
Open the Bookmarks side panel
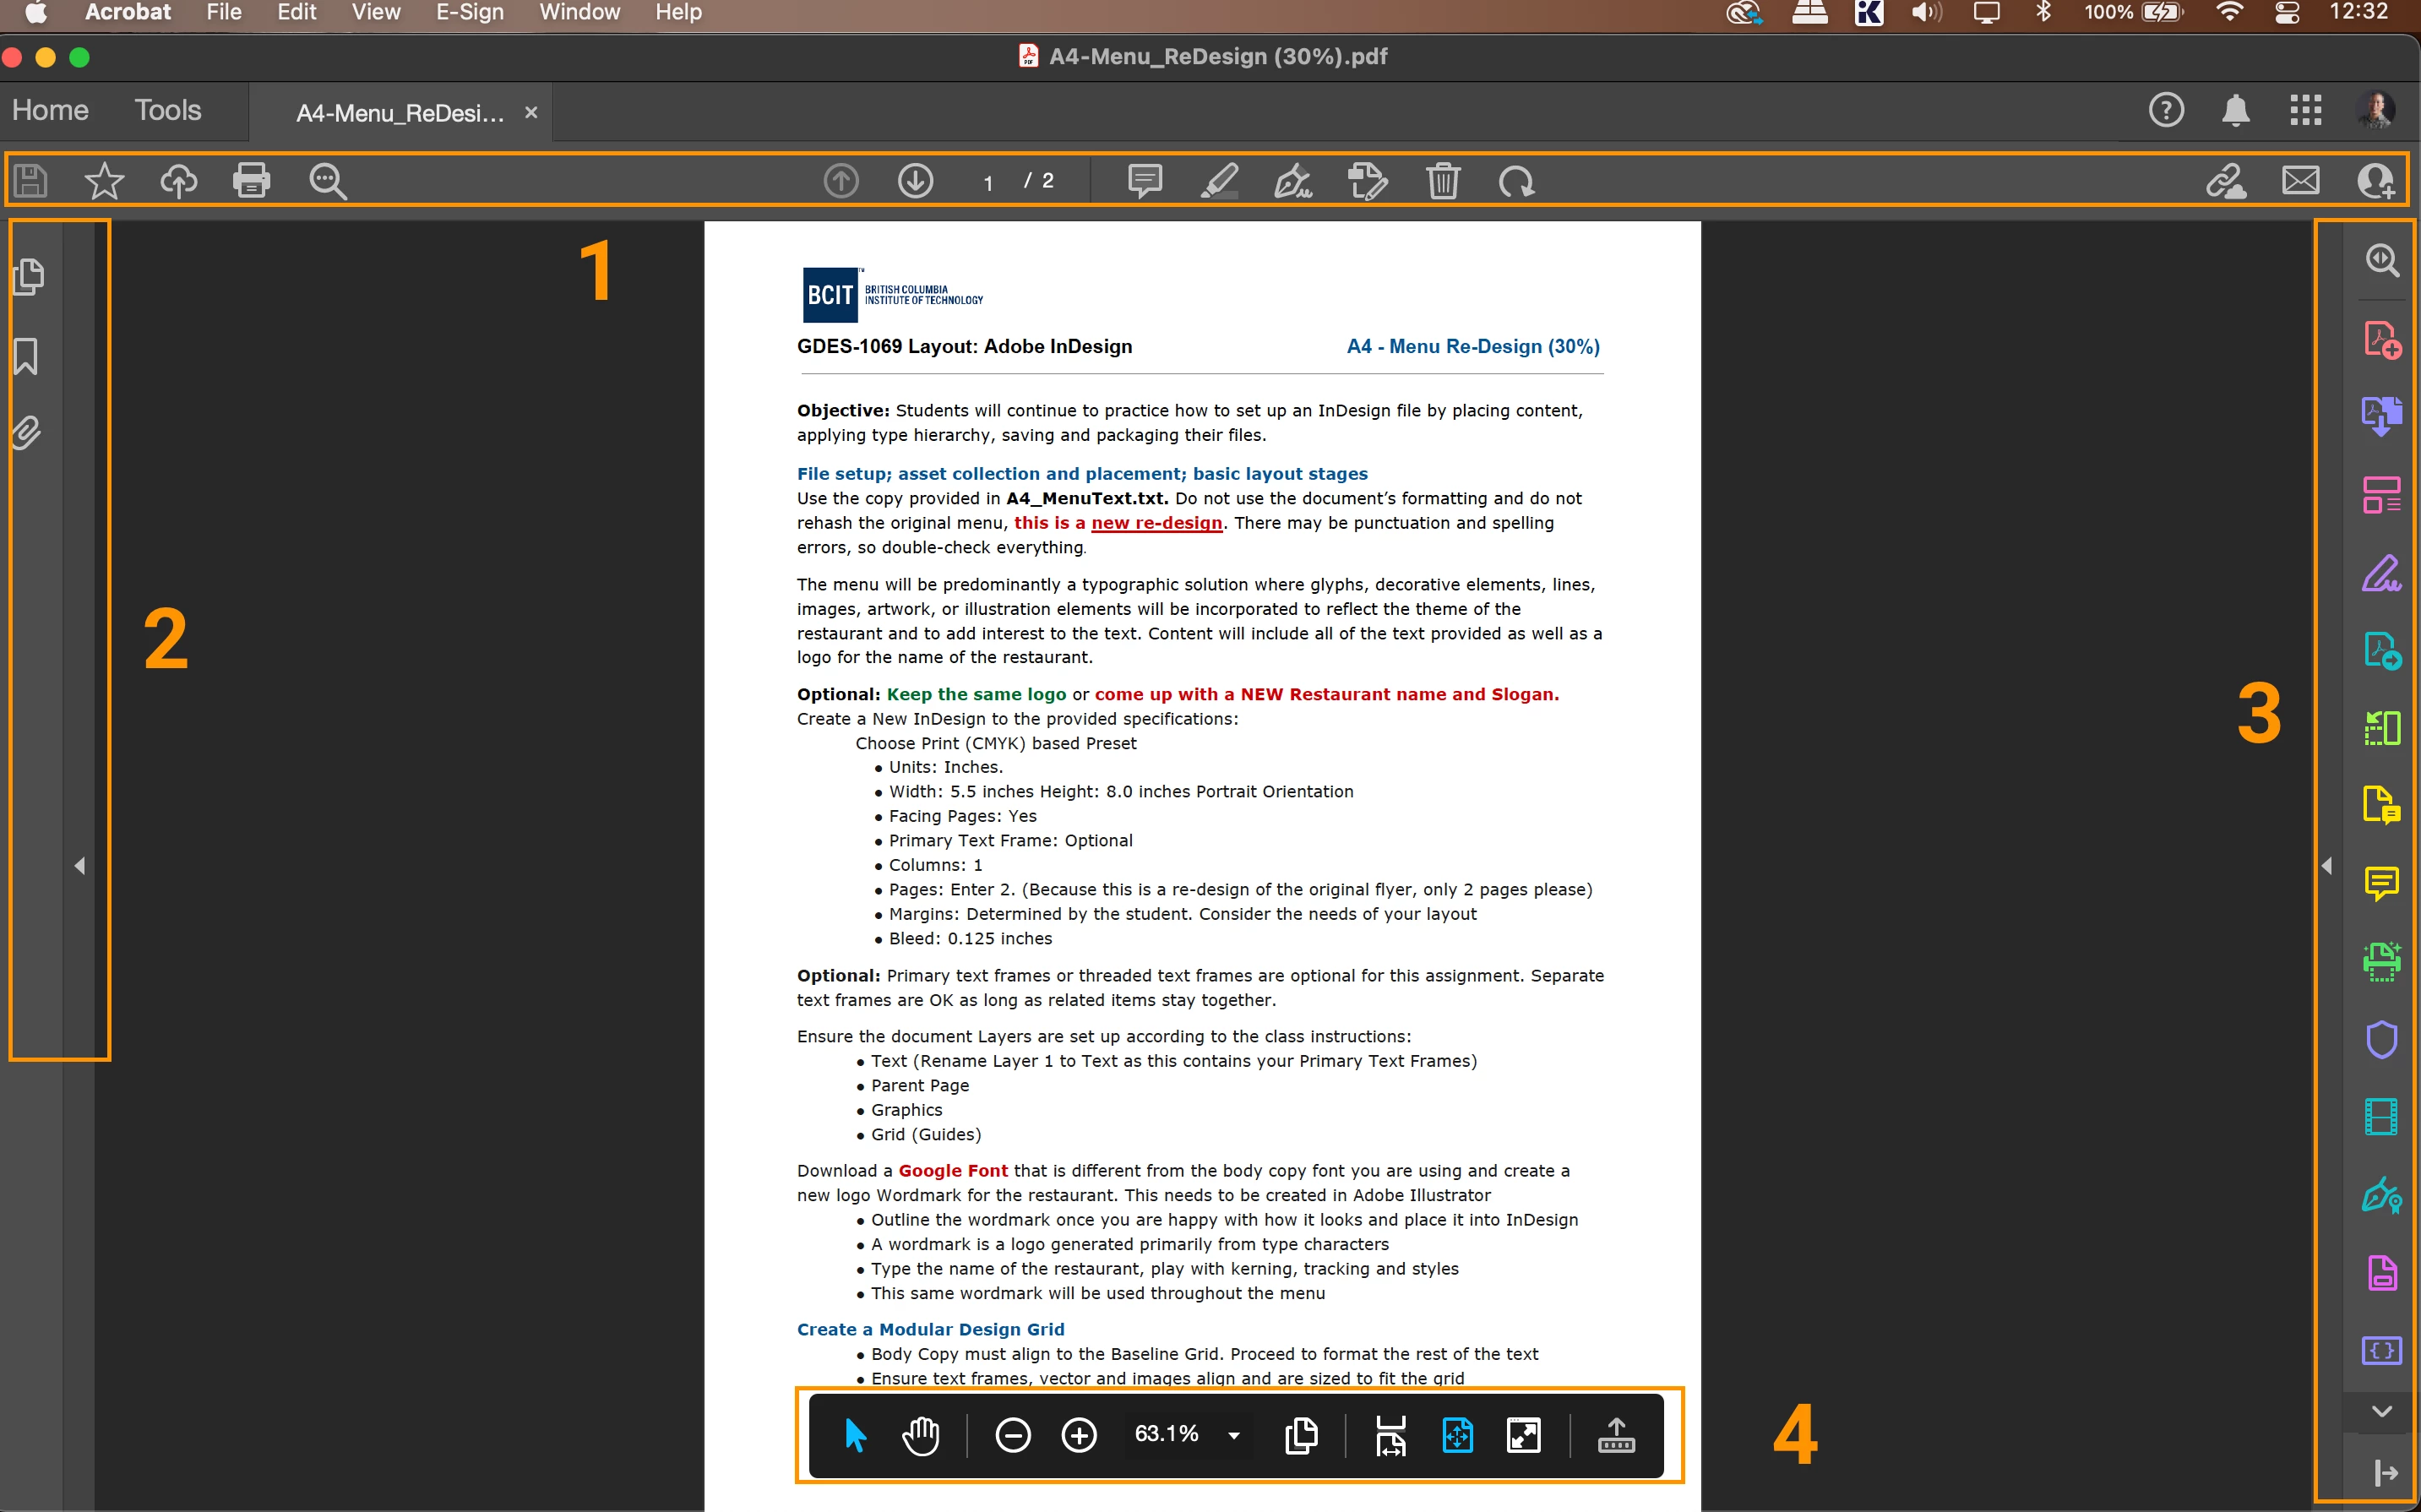click(27, 356)
